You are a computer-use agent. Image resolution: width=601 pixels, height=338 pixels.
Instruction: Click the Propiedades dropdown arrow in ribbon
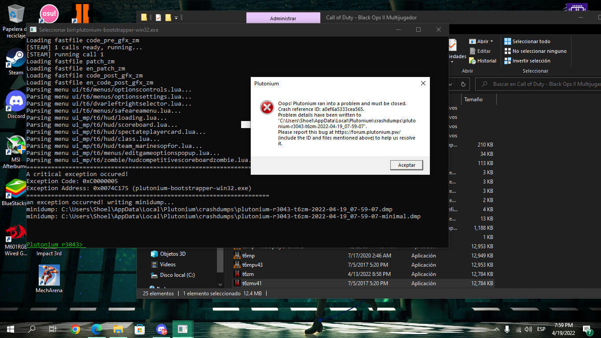tap(452, 62)
